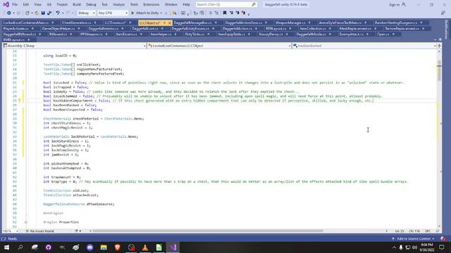Image resolution: width=451 pixels, height=253 pixels.
Task: Open the Analyze menu
Action: pos(118,5)
